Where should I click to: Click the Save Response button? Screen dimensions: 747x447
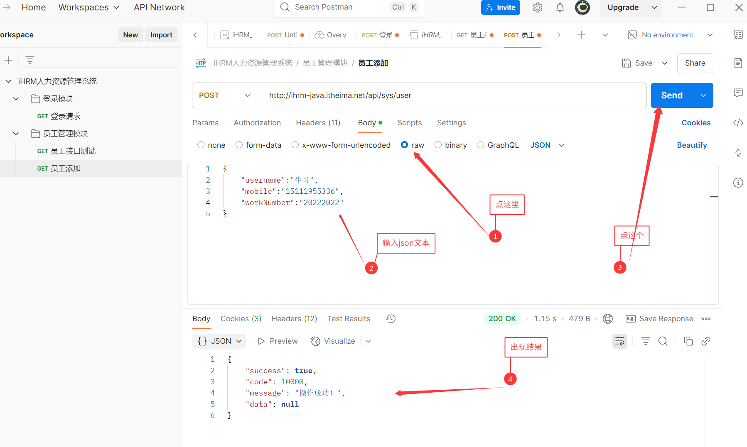[x=659, y=319]
